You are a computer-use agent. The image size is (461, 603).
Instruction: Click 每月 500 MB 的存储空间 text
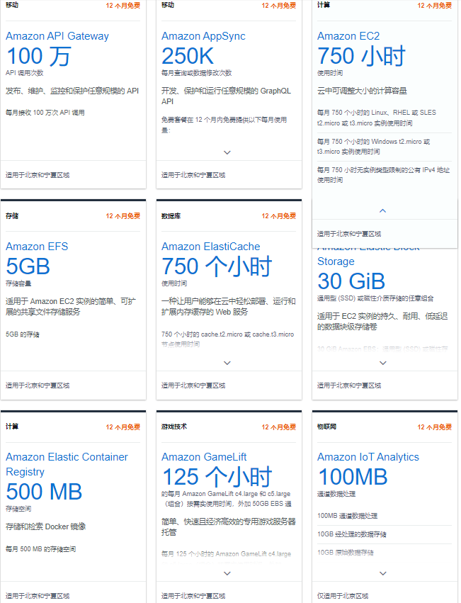point(41,549)
